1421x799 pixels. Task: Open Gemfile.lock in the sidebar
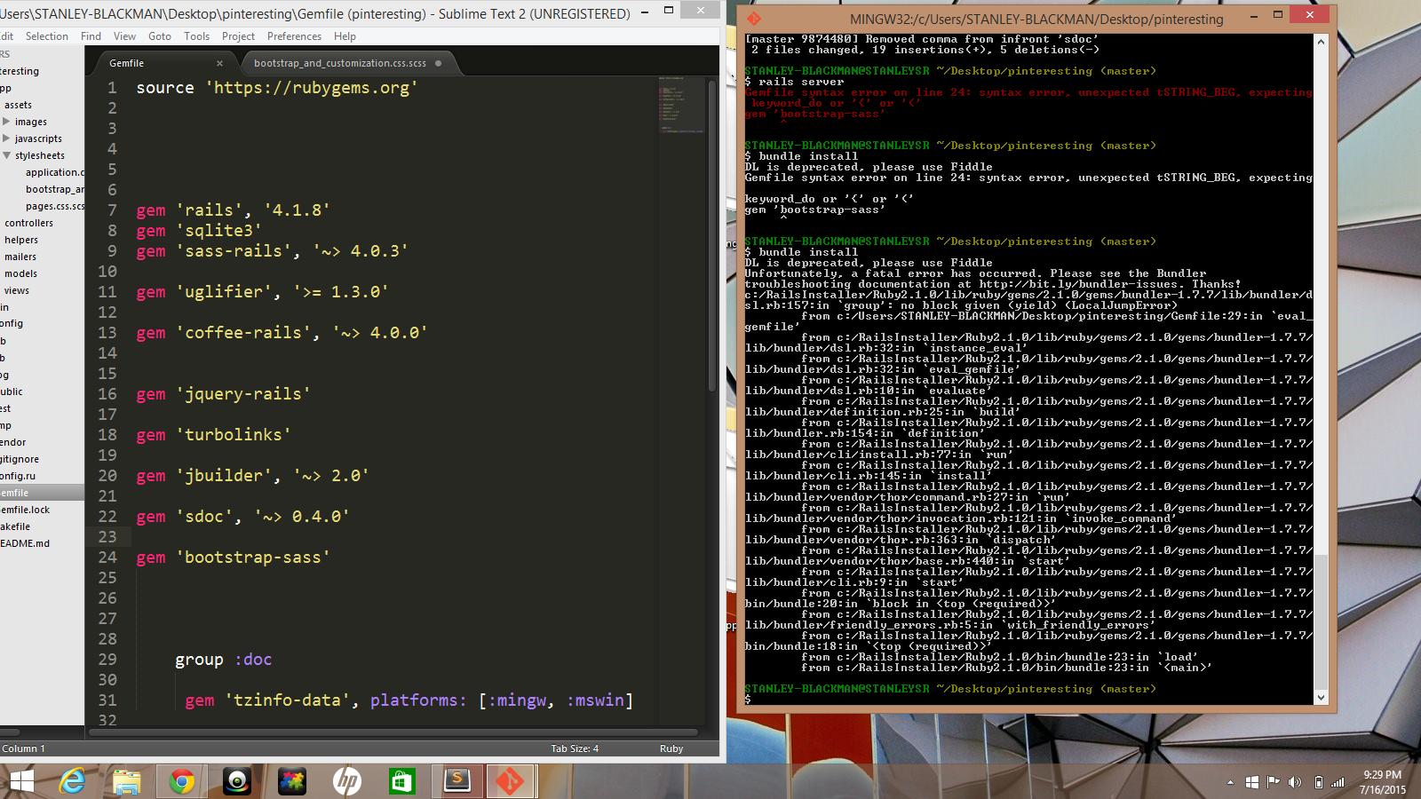click(x=25, y=510)
